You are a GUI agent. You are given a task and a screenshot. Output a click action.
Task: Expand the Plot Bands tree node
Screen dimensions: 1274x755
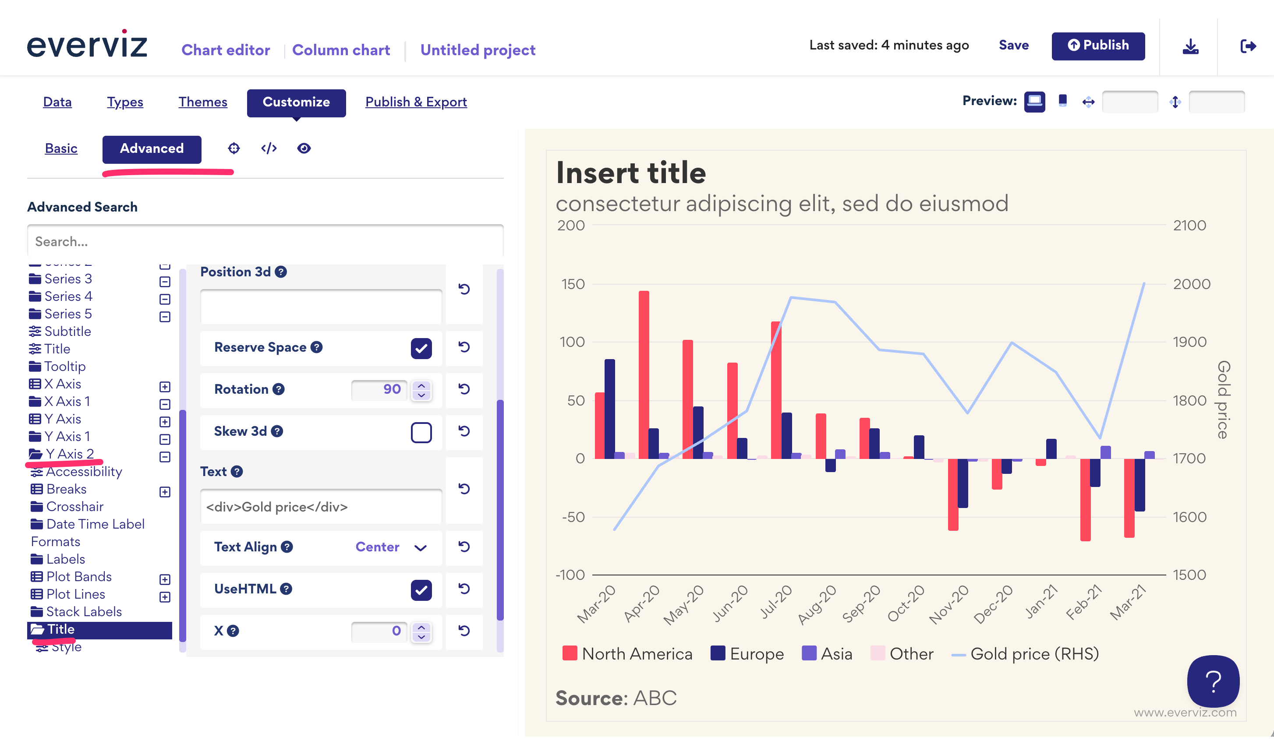[165, 579]
